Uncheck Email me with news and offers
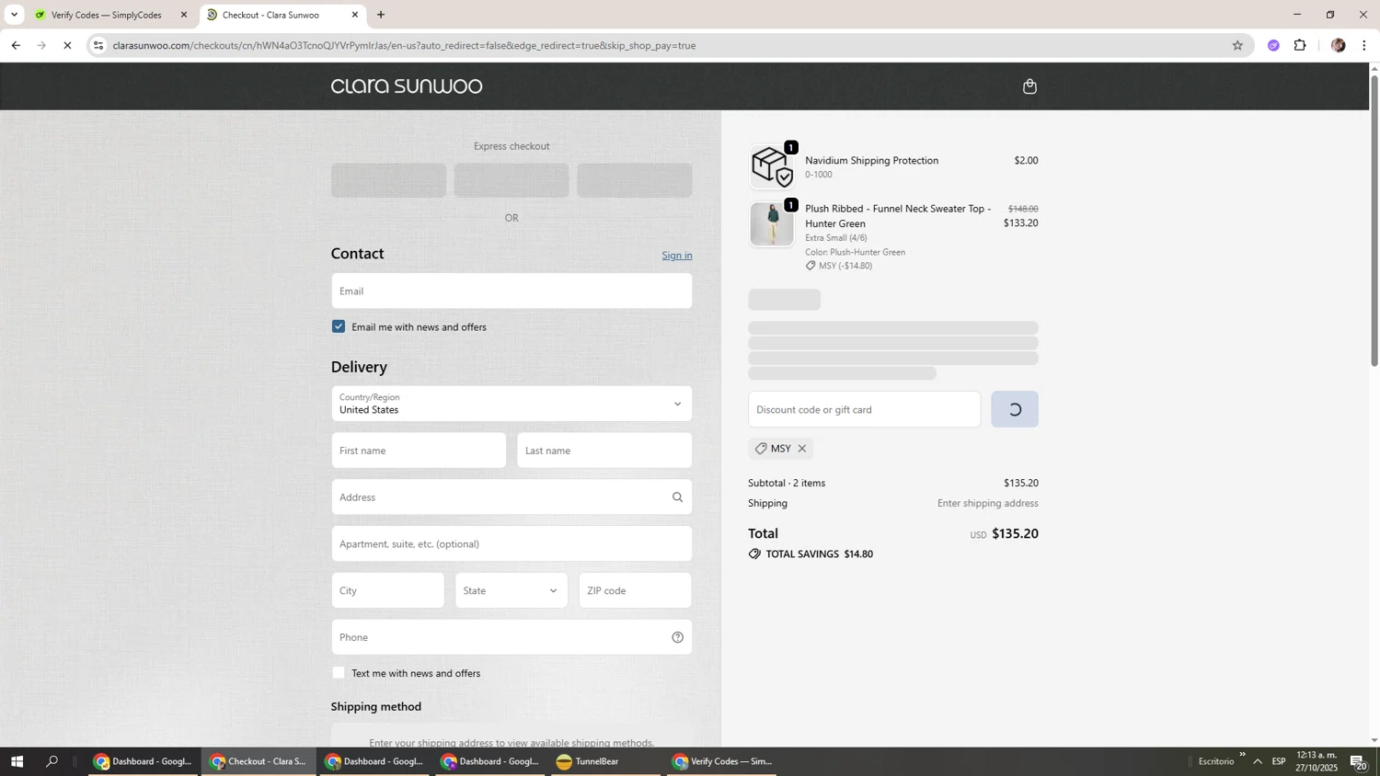This screenshot has height=776, width=1380. [x=339, y=326]
